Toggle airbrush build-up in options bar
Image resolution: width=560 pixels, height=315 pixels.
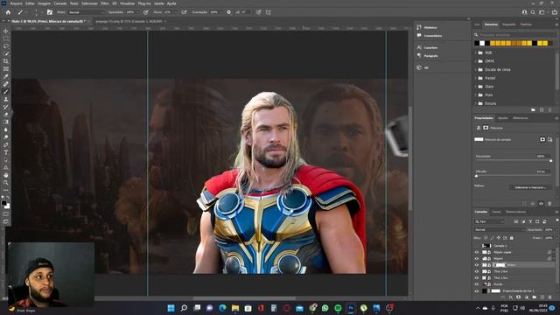(184, 12)
